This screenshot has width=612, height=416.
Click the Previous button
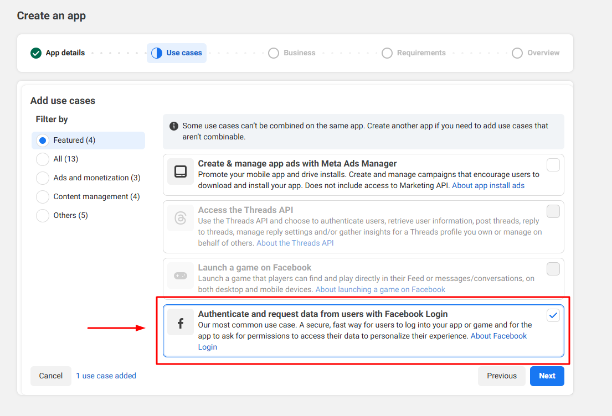click(x=502, y=376)
